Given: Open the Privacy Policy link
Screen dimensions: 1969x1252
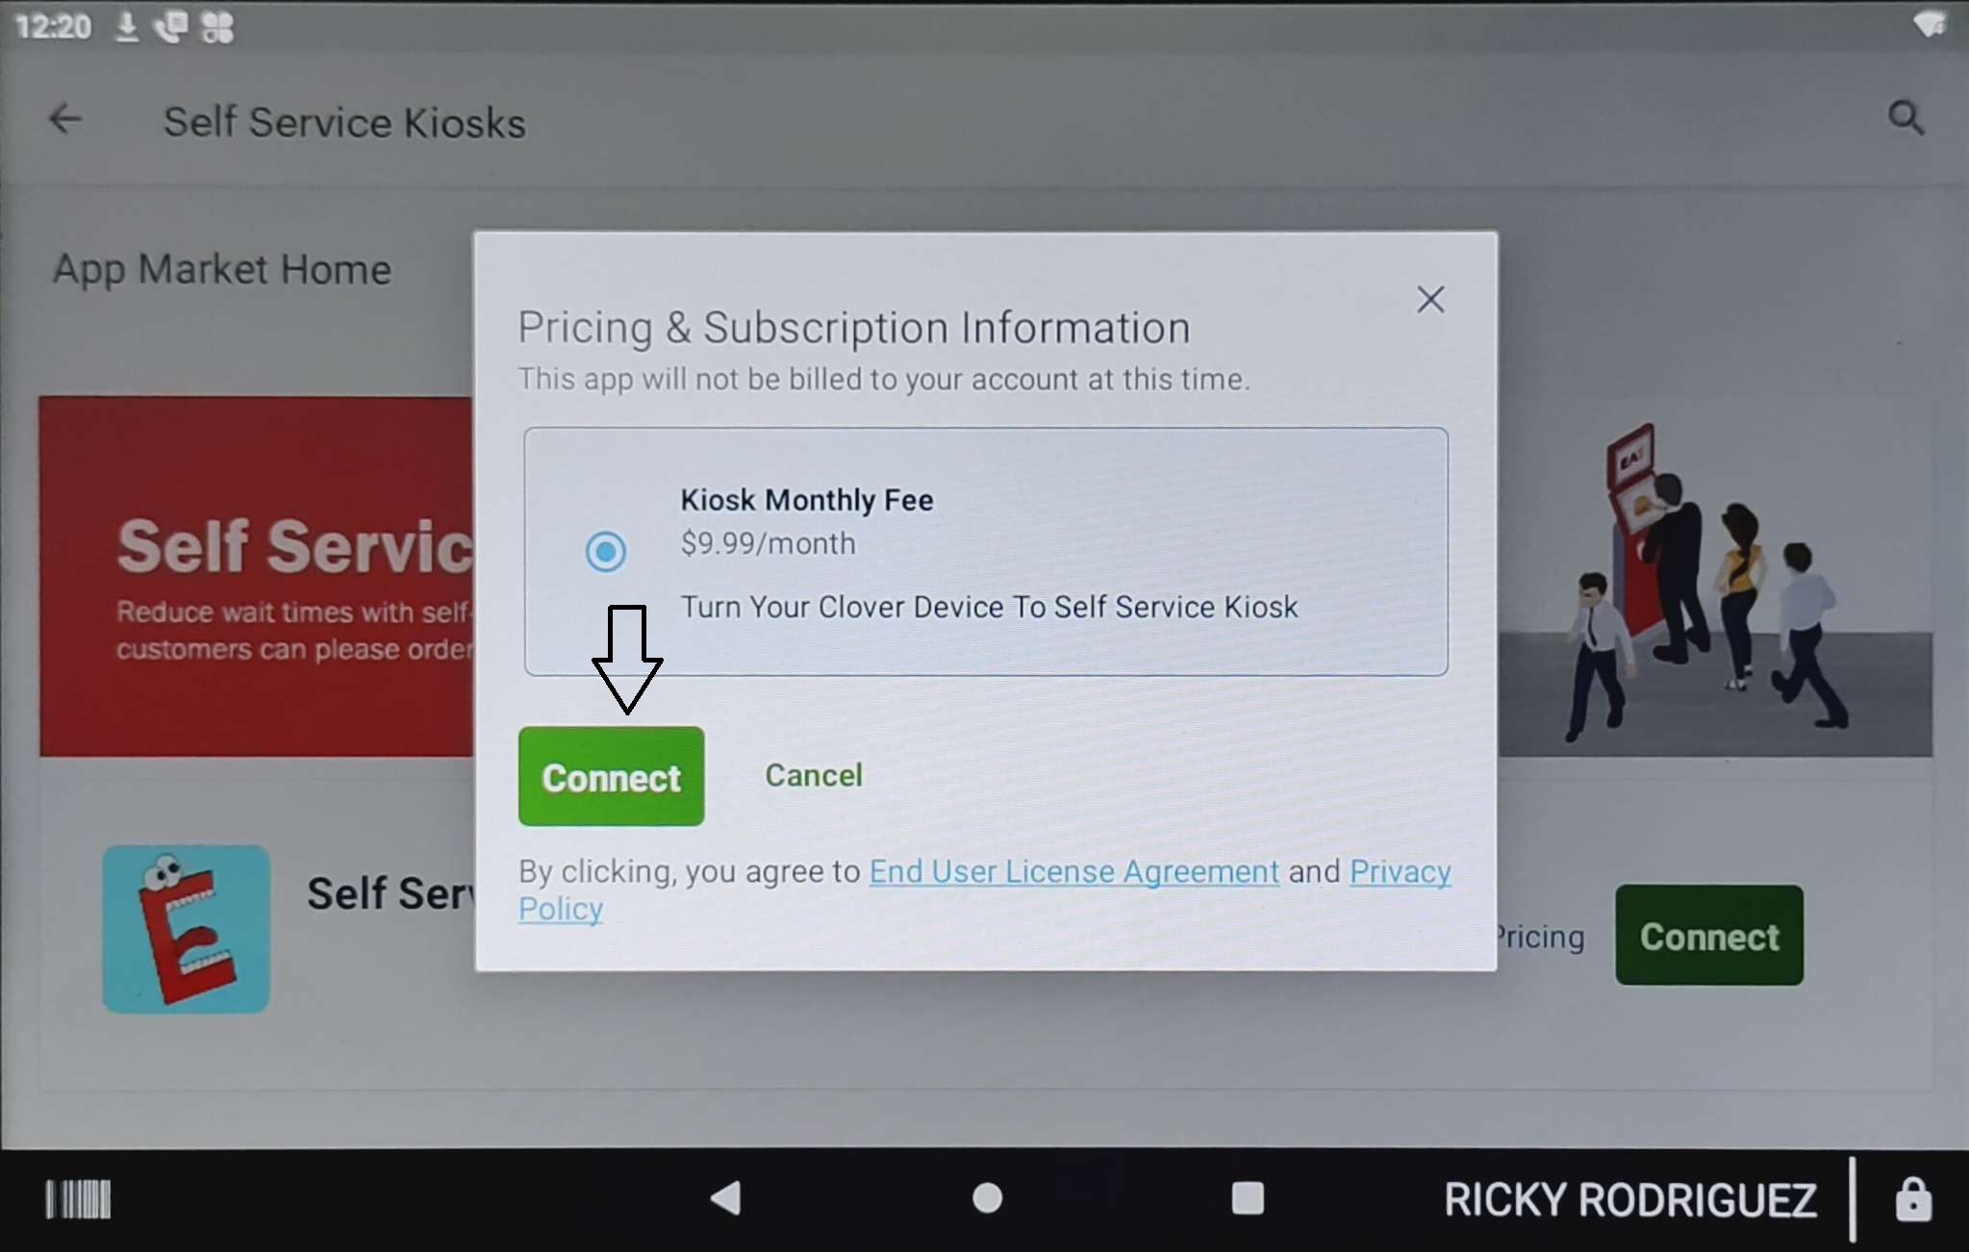Looking at the screenshot, I should 1400,872.
